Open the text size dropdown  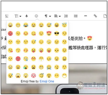[x=18, y=16]
